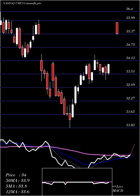Click the 5MA : 33.8 readout
This screenshot has width=140, height=196.
[16, 186]
